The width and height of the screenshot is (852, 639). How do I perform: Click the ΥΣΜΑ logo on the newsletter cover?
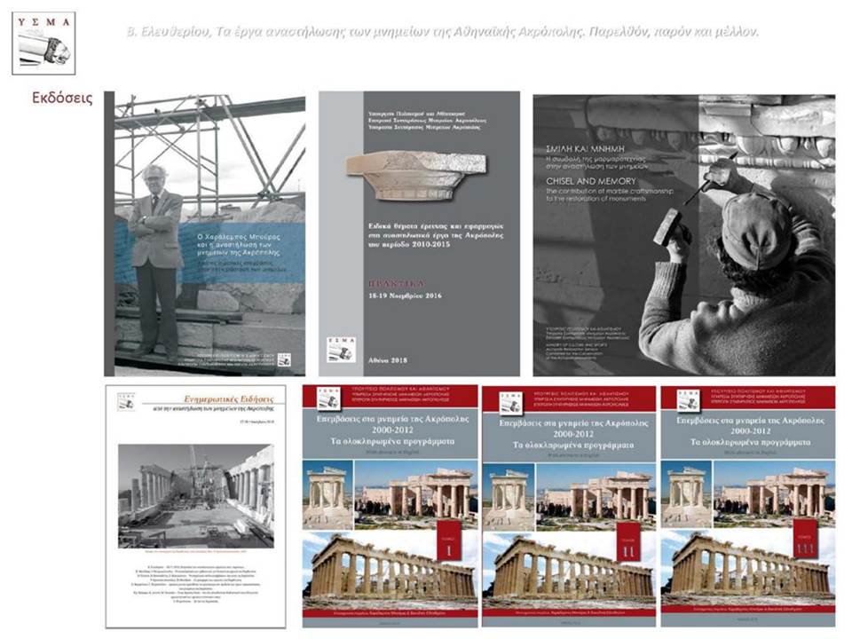click(x=127, y=401)
